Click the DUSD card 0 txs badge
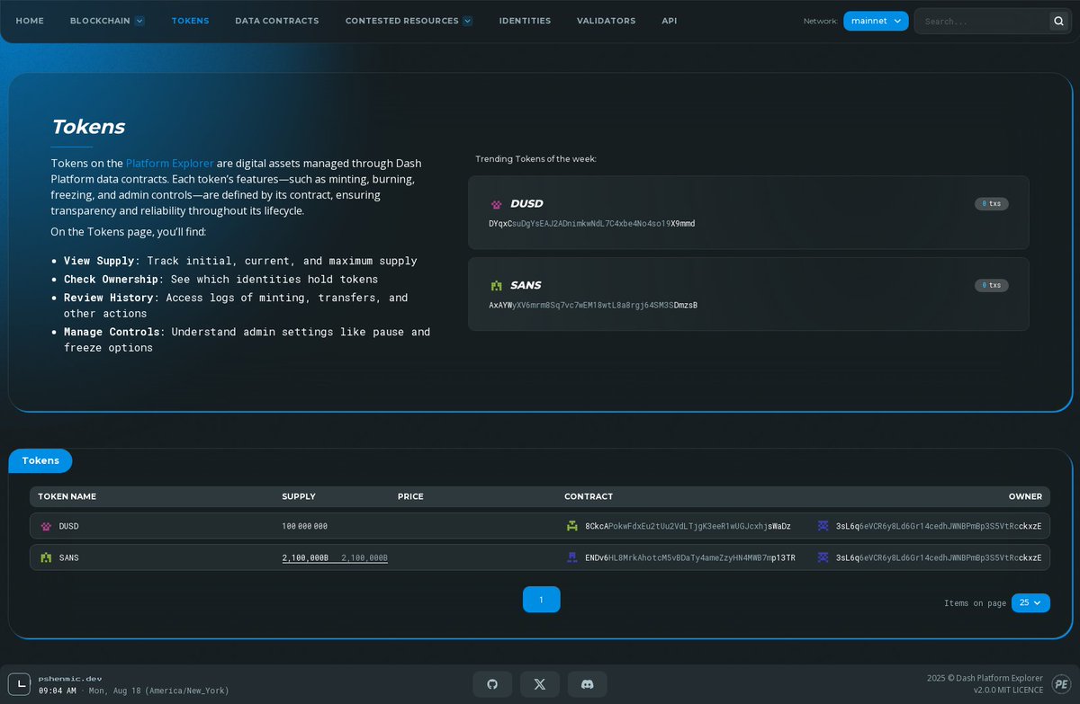1080x704 pixels. pyautogui.click(x=992, y=204)
